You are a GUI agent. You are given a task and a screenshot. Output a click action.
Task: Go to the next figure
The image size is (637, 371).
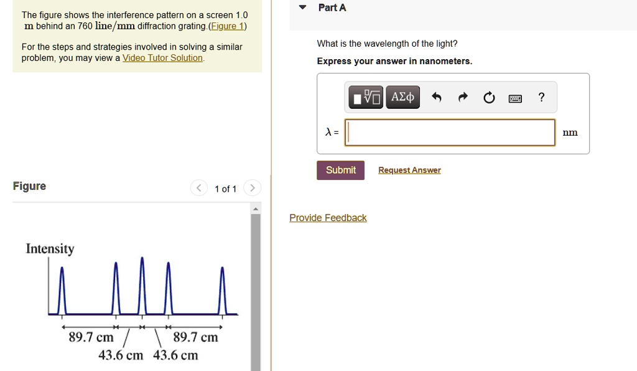(252, 187)
